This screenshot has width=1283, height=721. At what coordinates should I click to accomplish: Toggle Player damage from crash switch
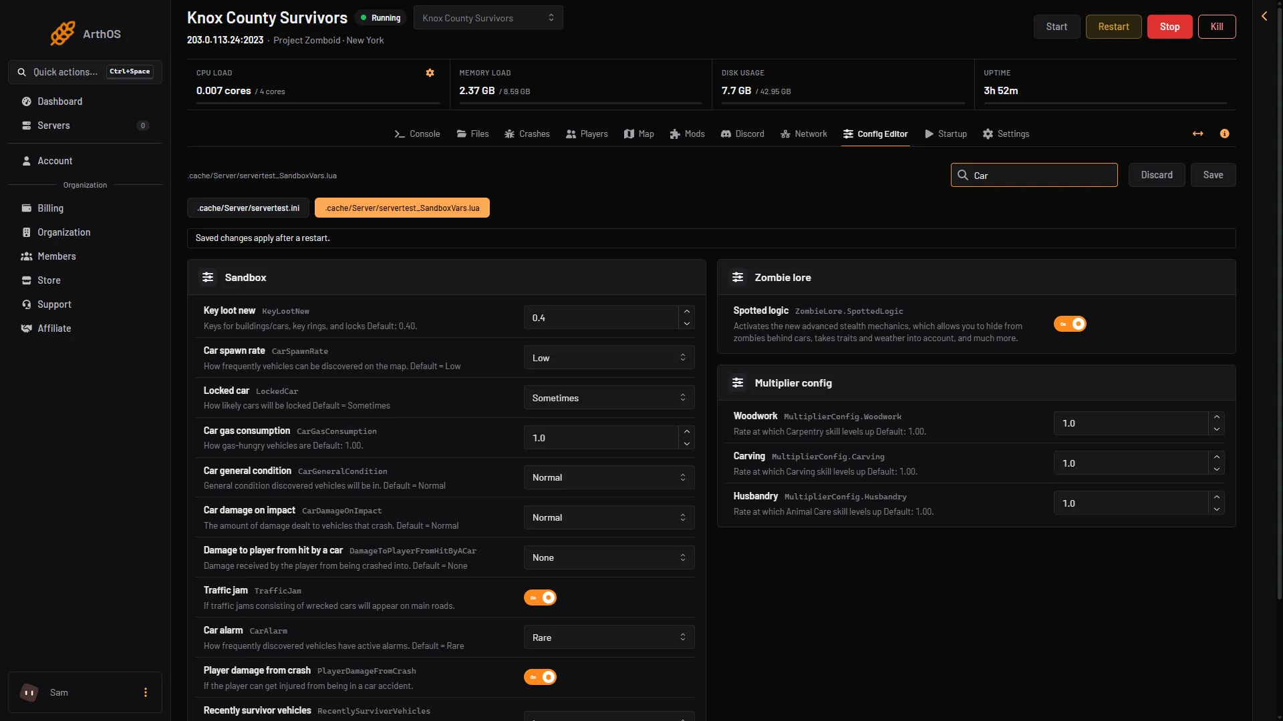point(540,677)
